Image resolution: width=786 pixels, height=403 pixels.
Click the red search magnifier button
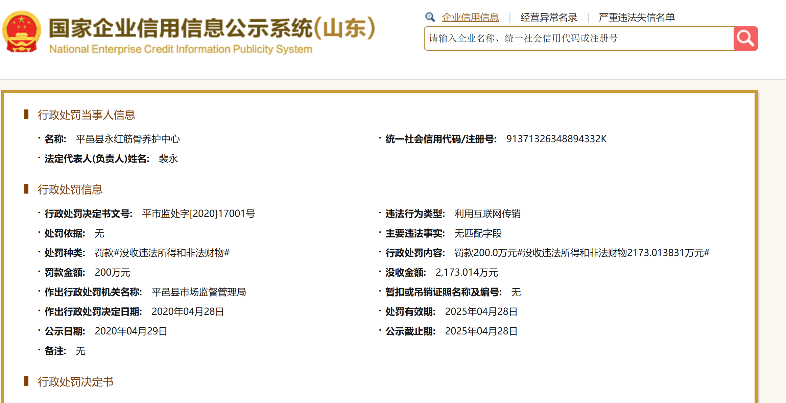coord(745,39)
